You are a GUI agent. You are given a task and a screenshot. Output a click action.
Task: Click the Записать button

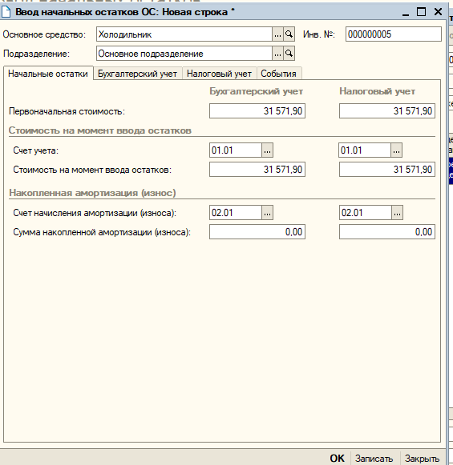coord(374,459)
